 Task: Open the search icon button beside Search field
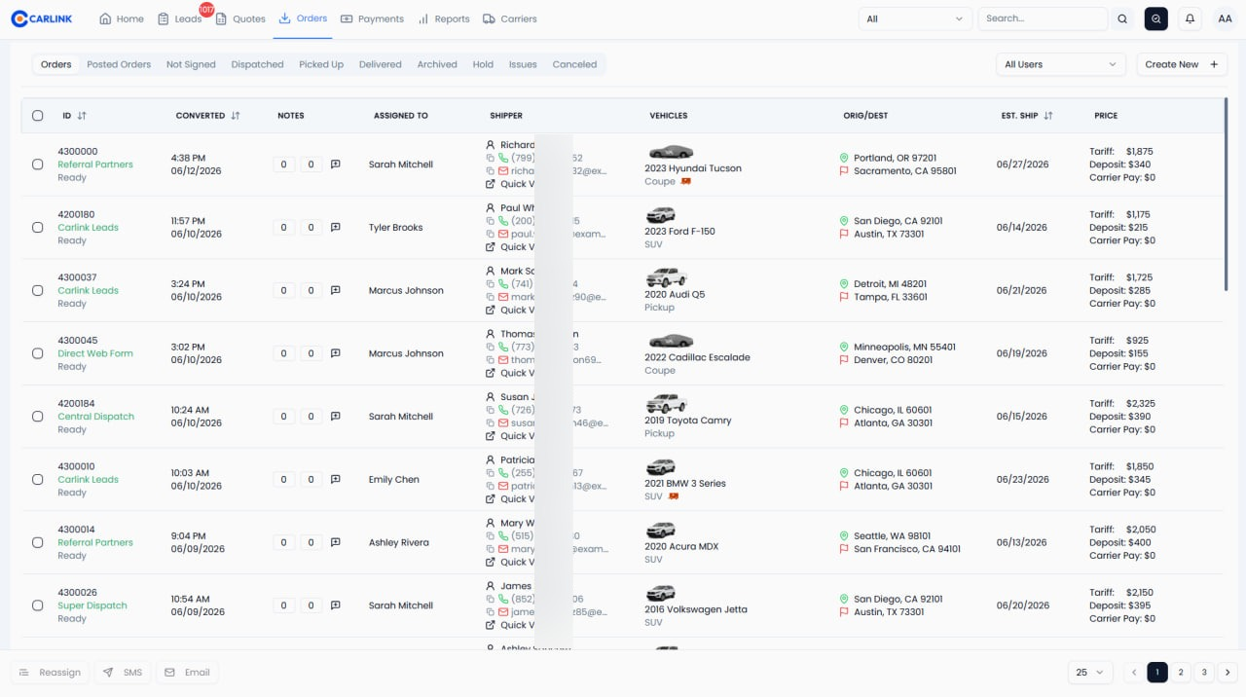[x=1122, y=18]
